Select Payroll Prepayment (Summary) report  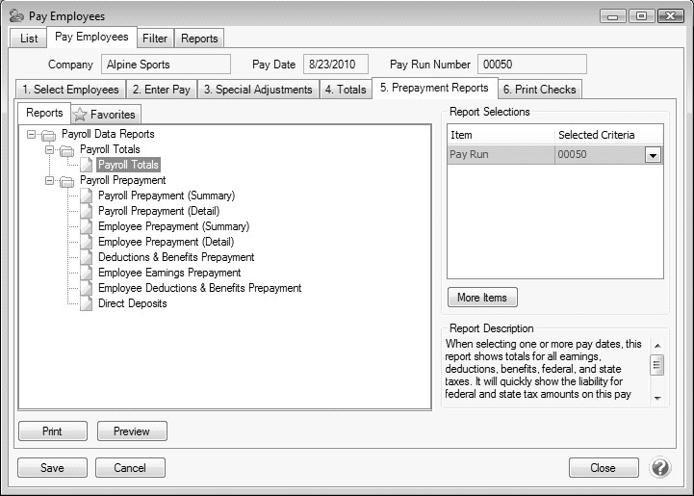click(x=166, y=196)
